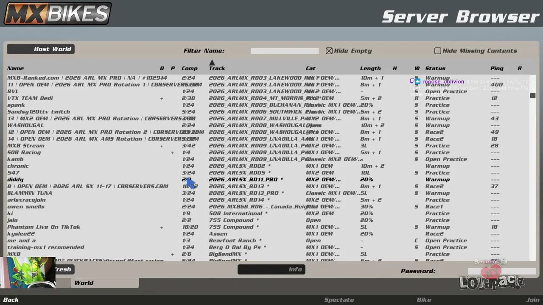This screenshot has height=305, width=543.
Task: Select the MXB-Ranked.com server row
Action: tap(268, 78)
